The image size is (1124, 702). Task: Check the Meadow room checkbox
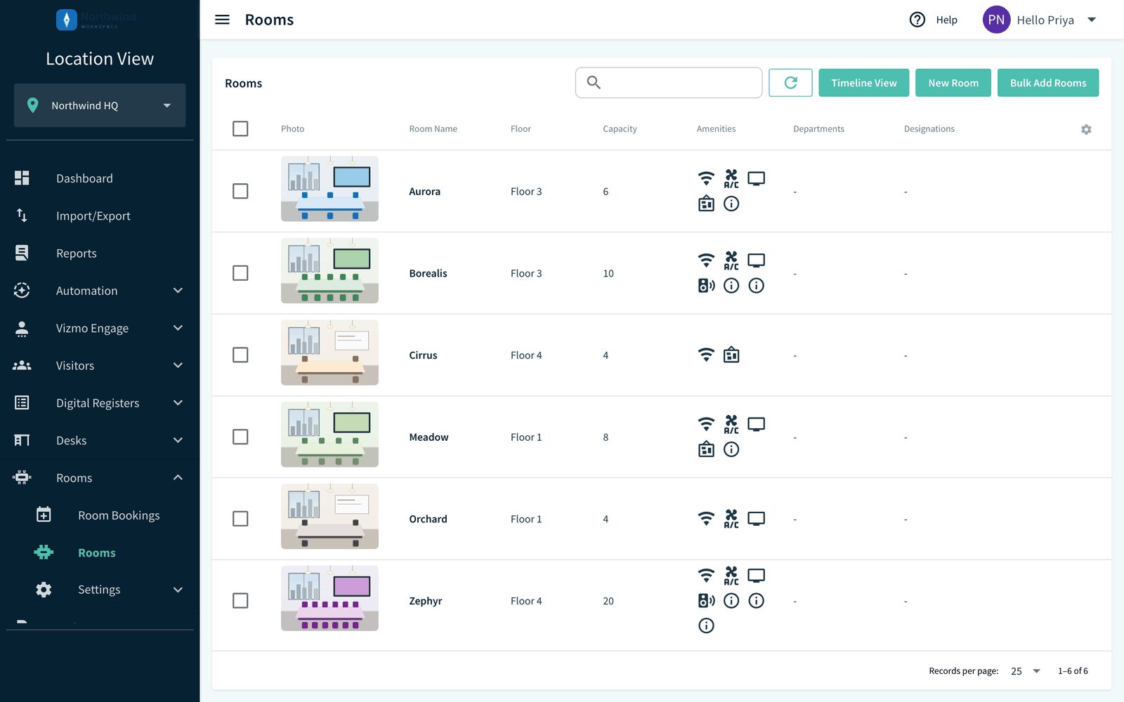tap(240, 437)
